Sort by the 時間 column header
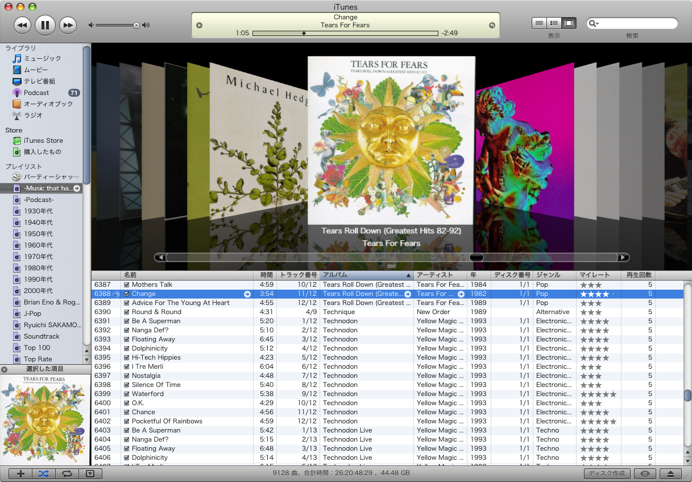692x482 pixels. (266, 275)
